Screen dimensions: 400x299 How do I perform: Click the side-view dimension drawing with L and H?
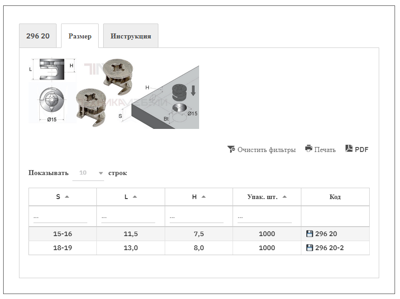coord(52,69)
